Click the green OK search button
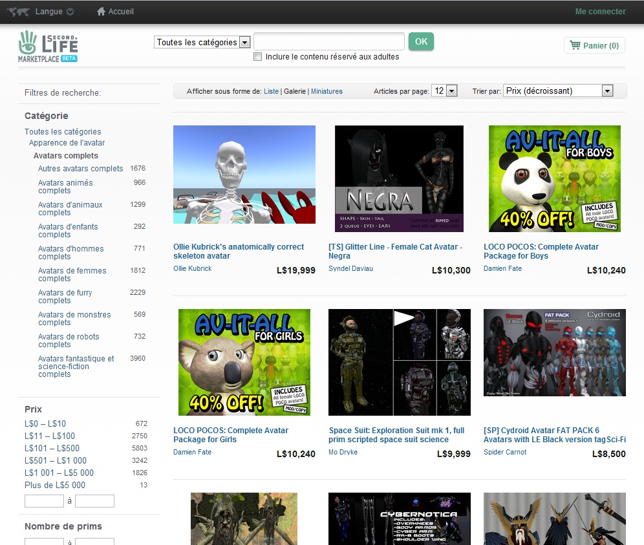The width and height of the screenshot is (644, 545). 421,41
